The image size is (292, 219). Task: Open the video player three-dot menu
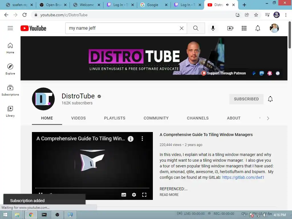point(142,139)
